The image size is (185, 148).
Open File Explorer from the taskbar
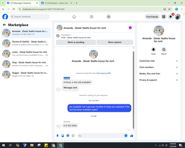point(32,145)
